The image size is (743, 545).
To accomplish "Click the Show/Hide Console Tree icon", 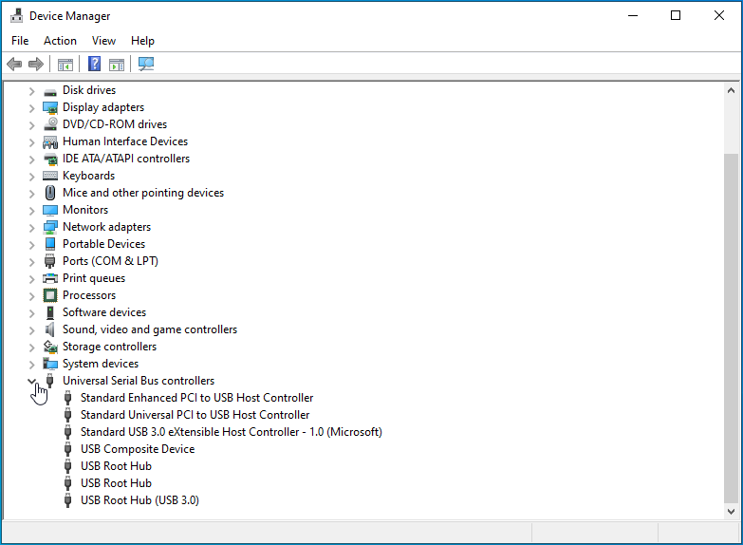I will coord(65,65).
